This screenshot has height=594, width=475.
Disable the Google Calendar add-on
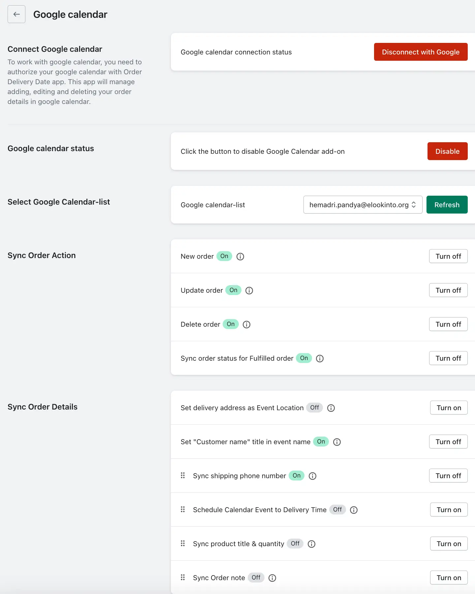point(448,151)
